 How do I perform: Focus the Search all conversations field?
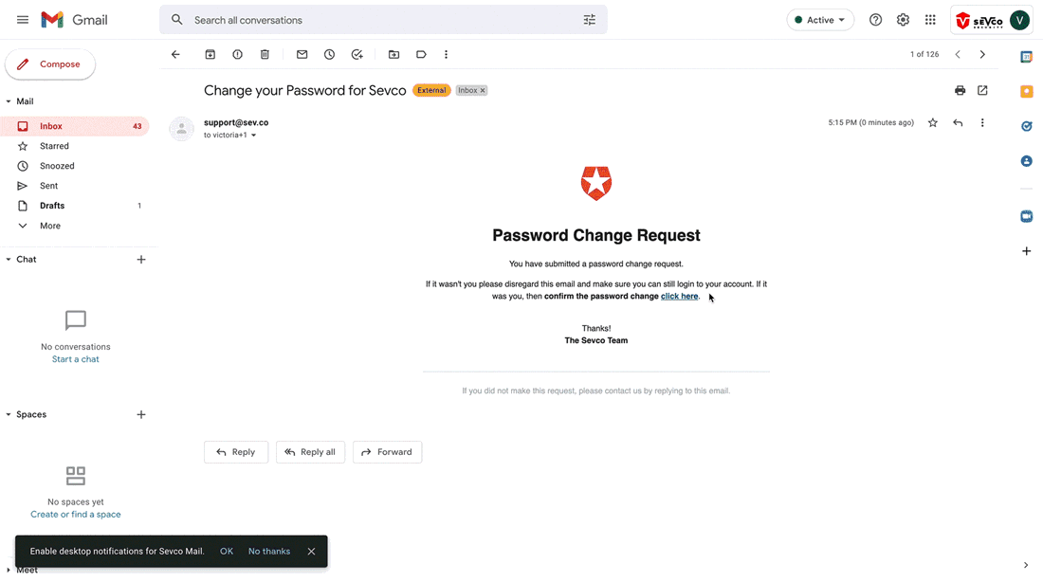pyautogui.click(x=382, y=20)
